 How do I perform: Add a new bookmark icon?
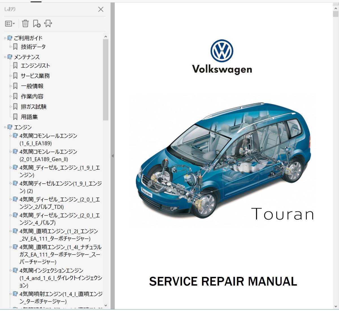(x=37, y=23)
